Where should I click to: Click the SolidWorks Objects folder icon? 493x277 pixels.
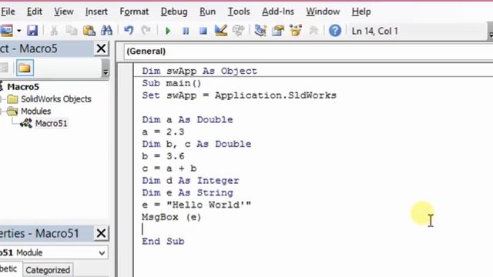(x=12, y=99)
